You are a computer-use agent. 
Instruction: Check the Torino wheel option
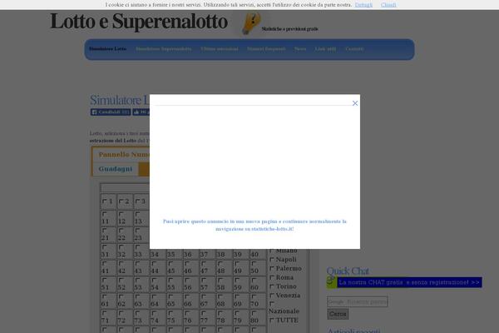(272, 286)
